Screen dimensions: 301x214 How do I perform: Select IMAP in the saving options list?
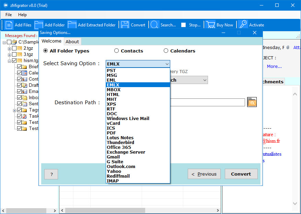[138, 181]
